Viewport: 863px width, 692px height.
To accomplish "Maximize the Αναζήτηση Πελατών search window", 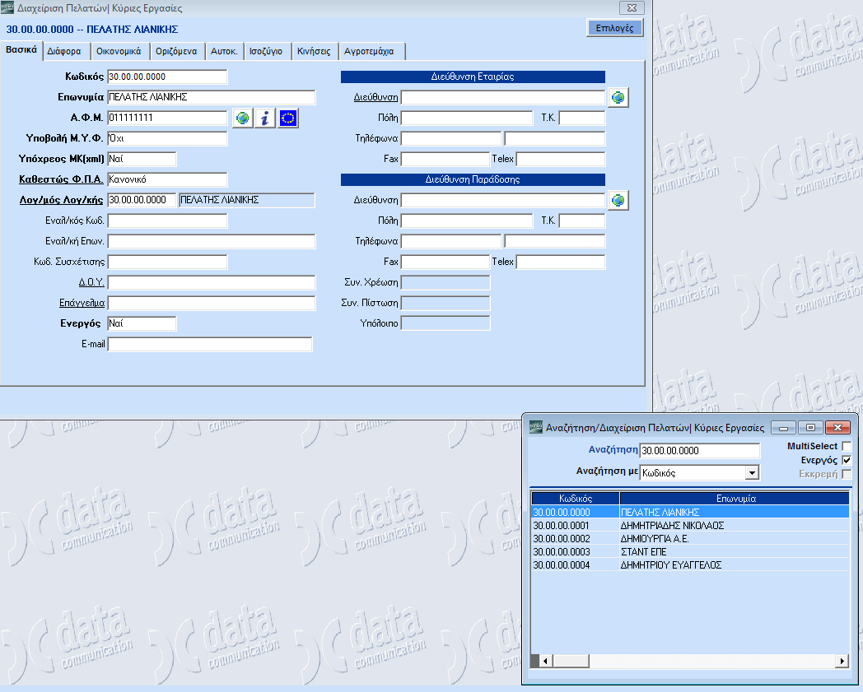I will click(810, 427).
